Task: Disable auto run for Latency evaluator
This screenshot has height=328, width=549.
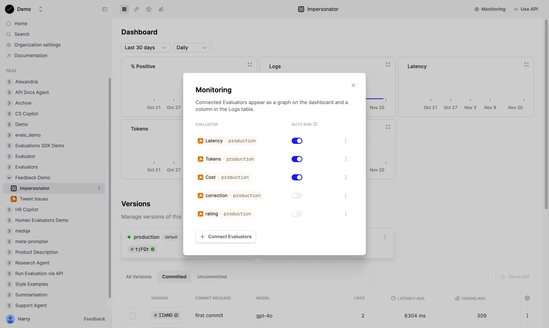Action: point(297,141)
